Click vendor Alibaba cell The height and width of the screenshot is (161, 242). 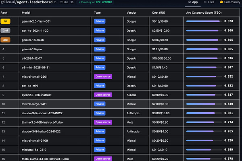click(x=131, y=95)
